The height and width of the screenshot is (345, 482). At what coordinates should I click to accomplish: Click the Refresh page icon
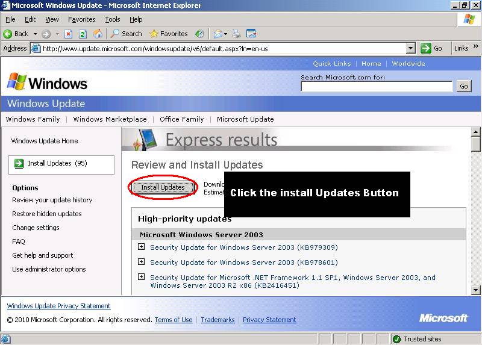click(83, 34)
